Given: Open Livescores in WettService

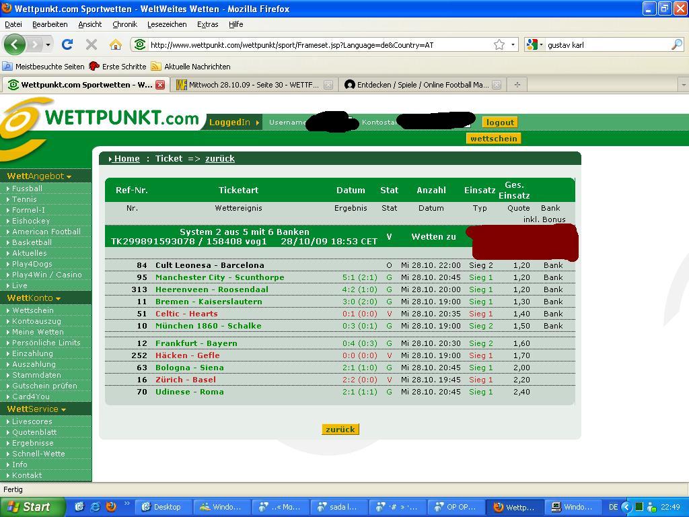Looking at the screenshot, I should point(32,421).
